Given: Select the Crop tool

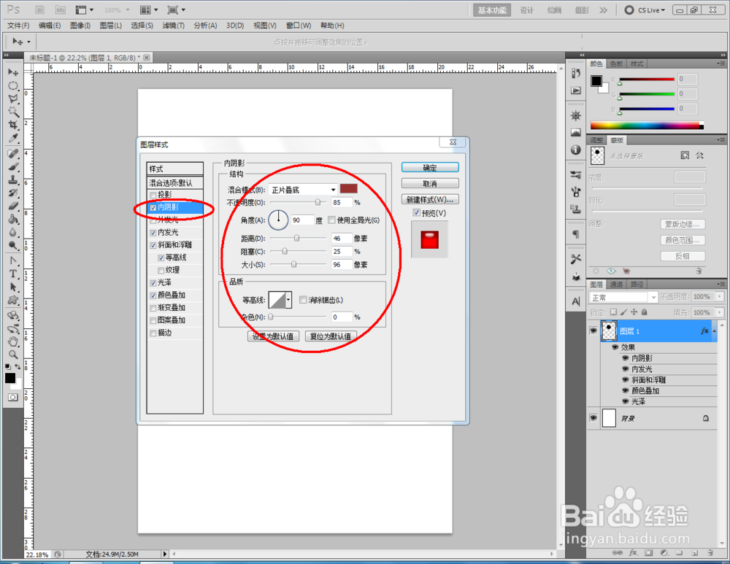Looking at the screenshot, I should tap(13, 125).
